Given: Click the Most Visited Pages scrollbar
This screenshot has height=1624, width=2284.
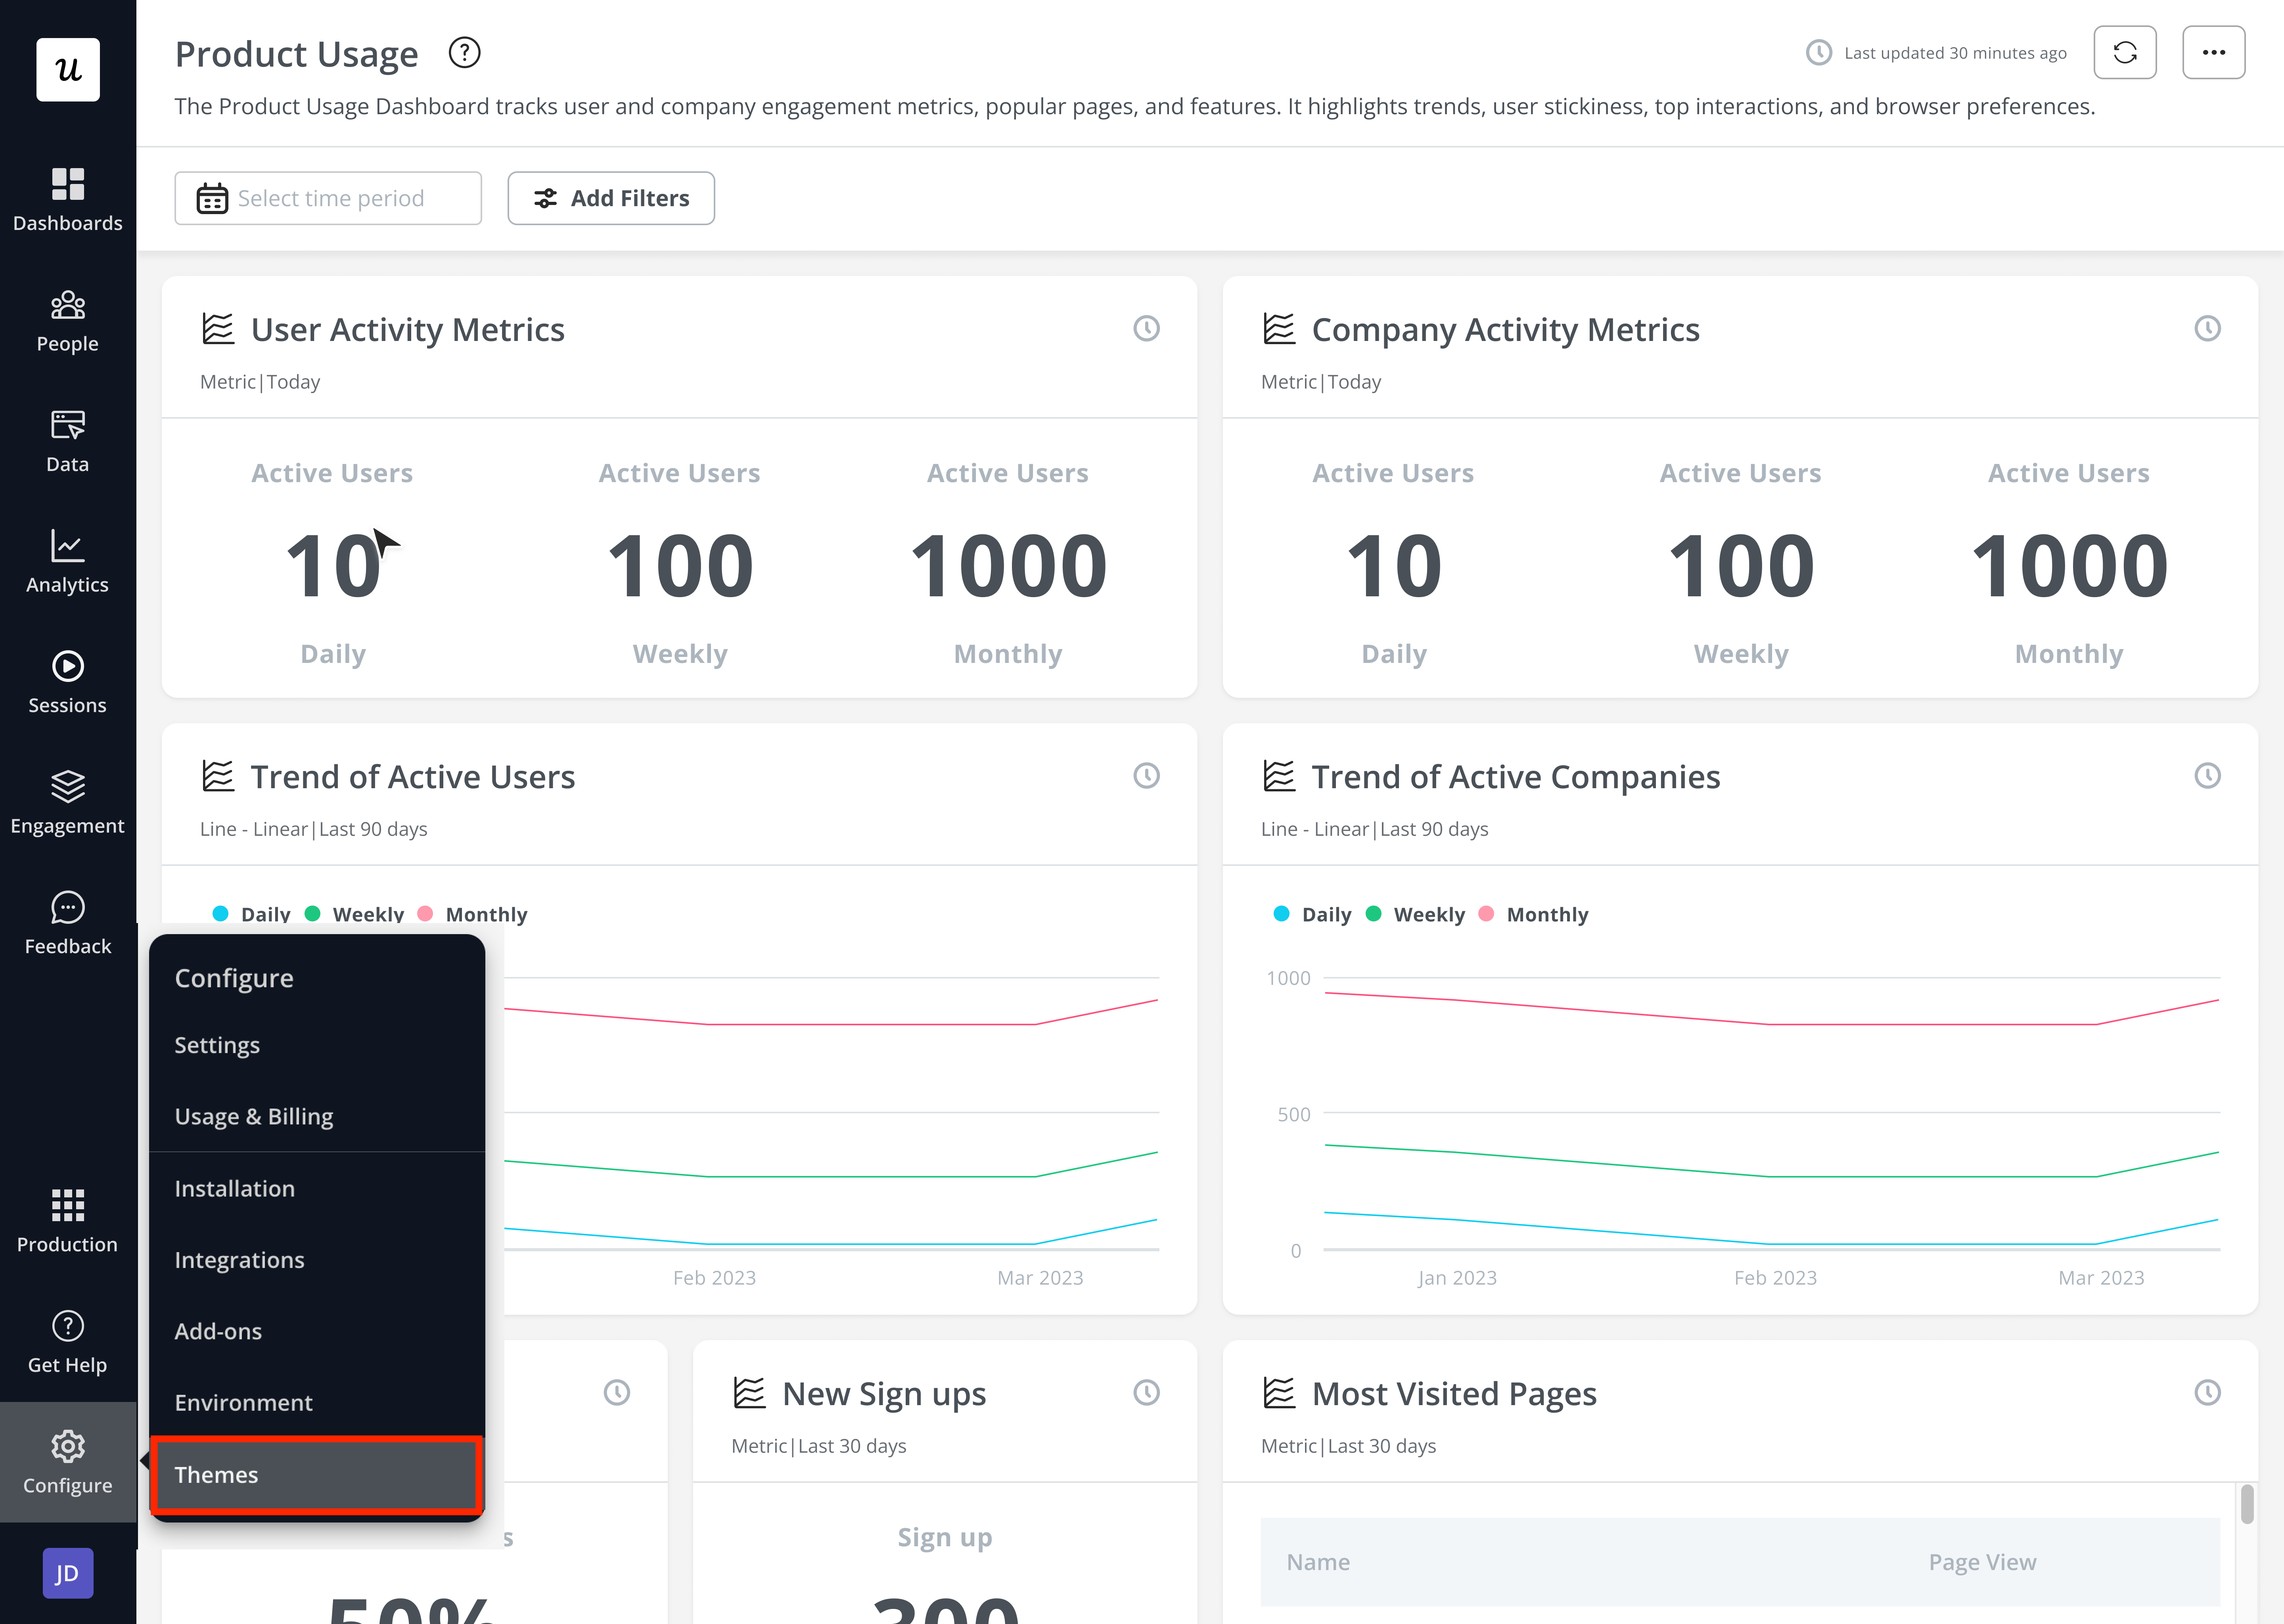Looking at the screenshot, I should [x=2247, y=1504].
